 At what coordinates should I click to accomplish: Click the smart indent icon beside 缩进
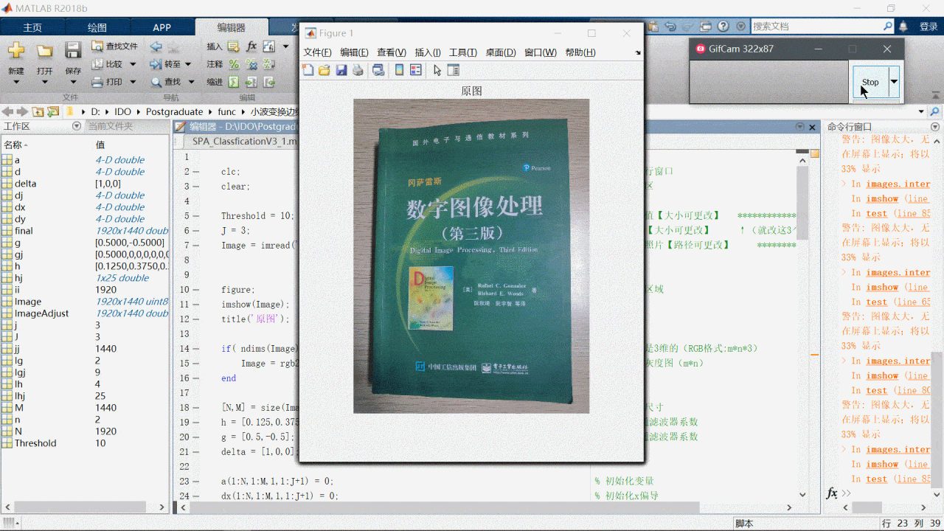point(234,82)
